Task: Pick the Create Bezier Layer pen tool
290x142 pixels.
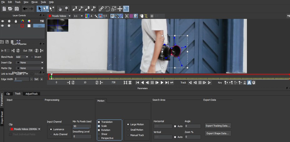Action: [x=87, y=9]
